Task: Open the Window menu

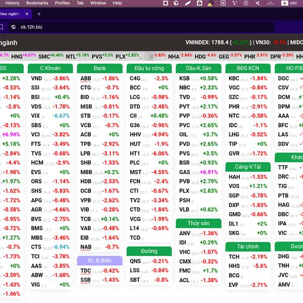Action: click(98, 3)
